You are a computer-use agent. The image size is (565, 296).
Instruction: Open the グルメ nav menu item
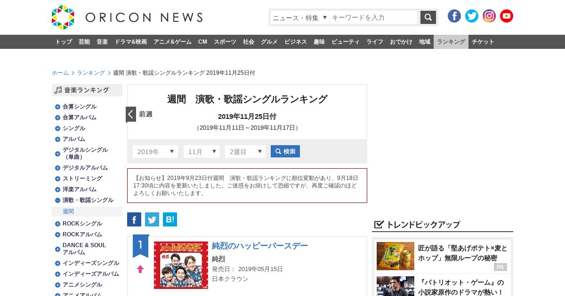pyautogui.click(x=269, y=42)
